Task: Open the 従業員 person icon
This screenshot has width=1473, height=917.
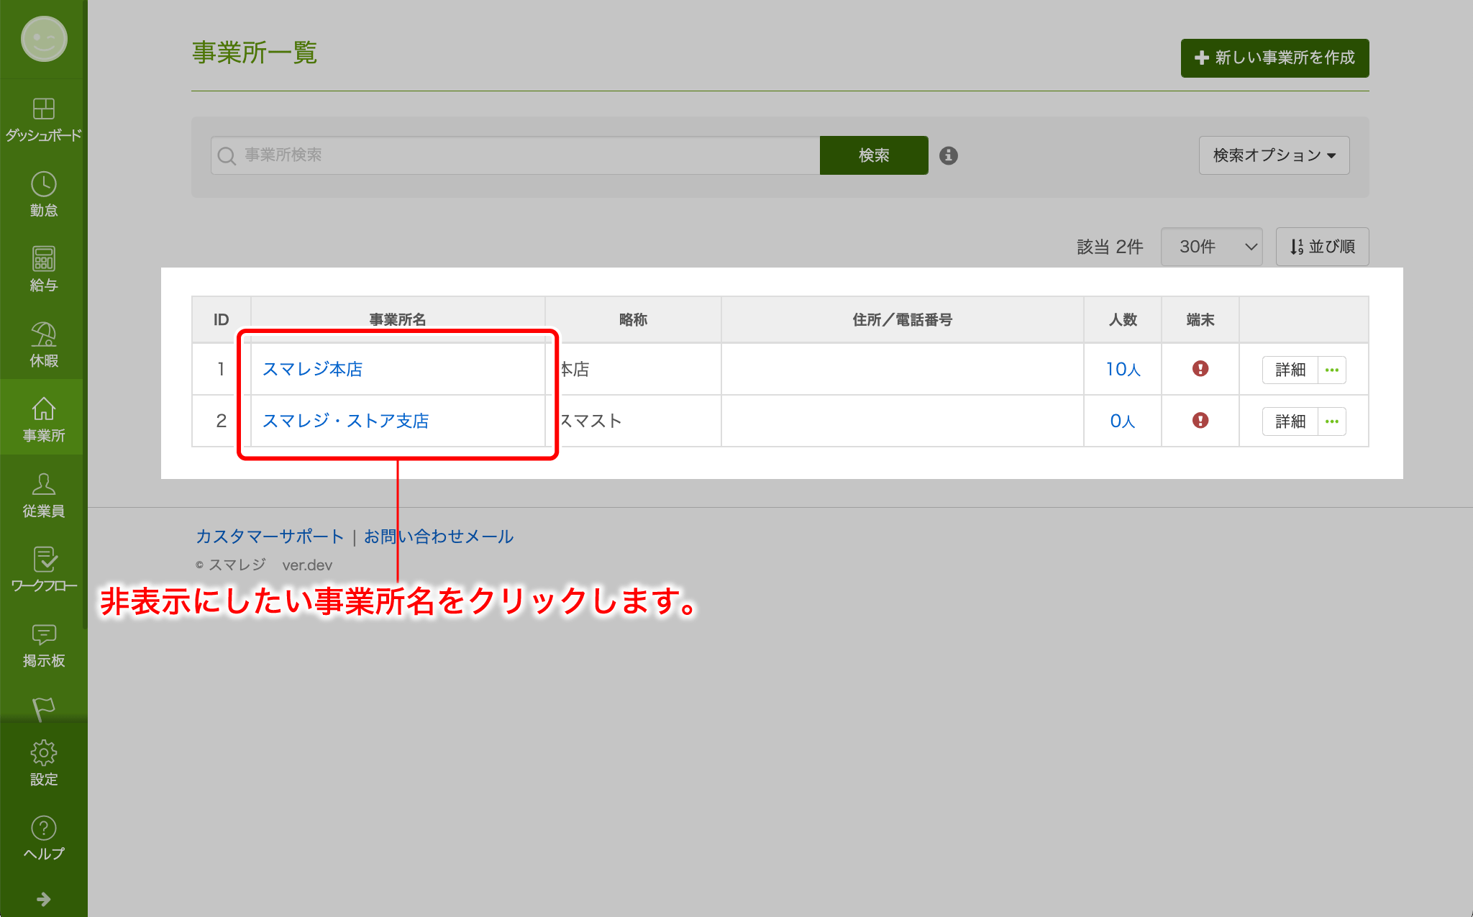Action: tap(44, 483)
